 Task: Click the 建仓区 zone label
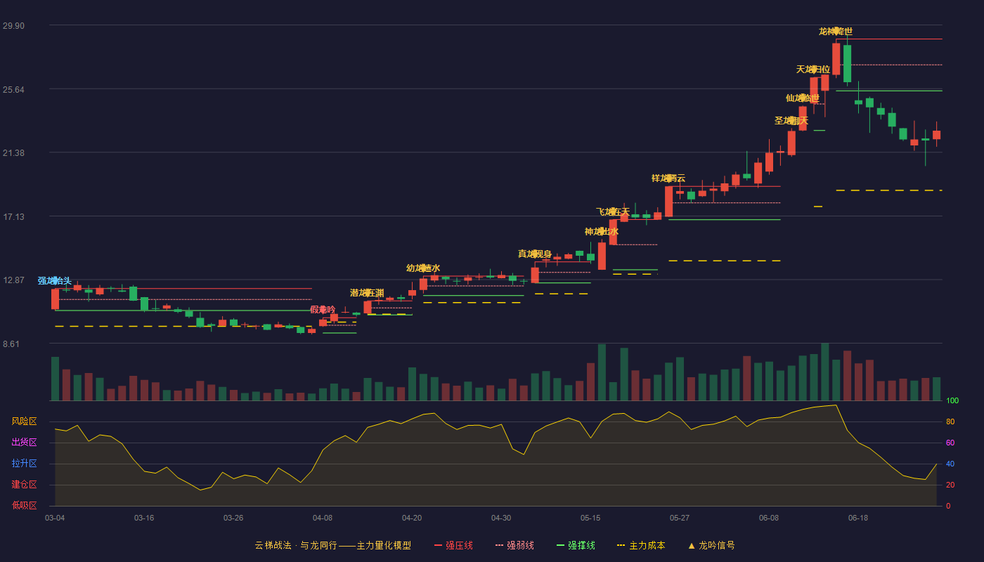pos(24,485)
